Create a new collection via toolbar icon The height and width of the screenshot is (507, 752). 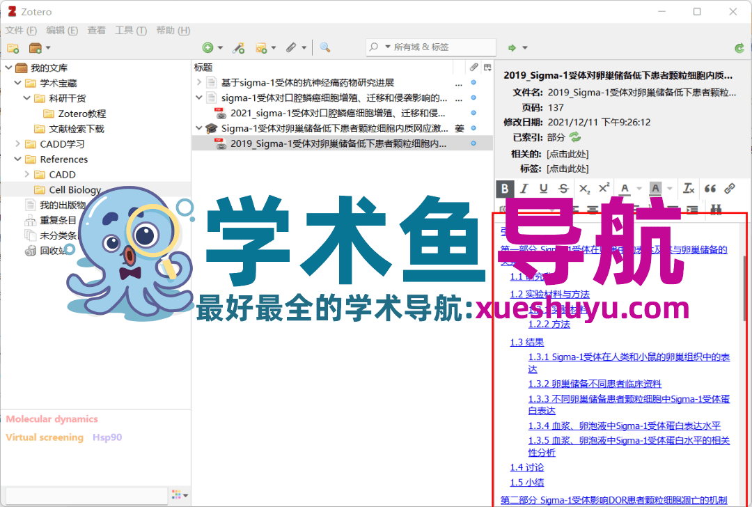click(13, 47)
